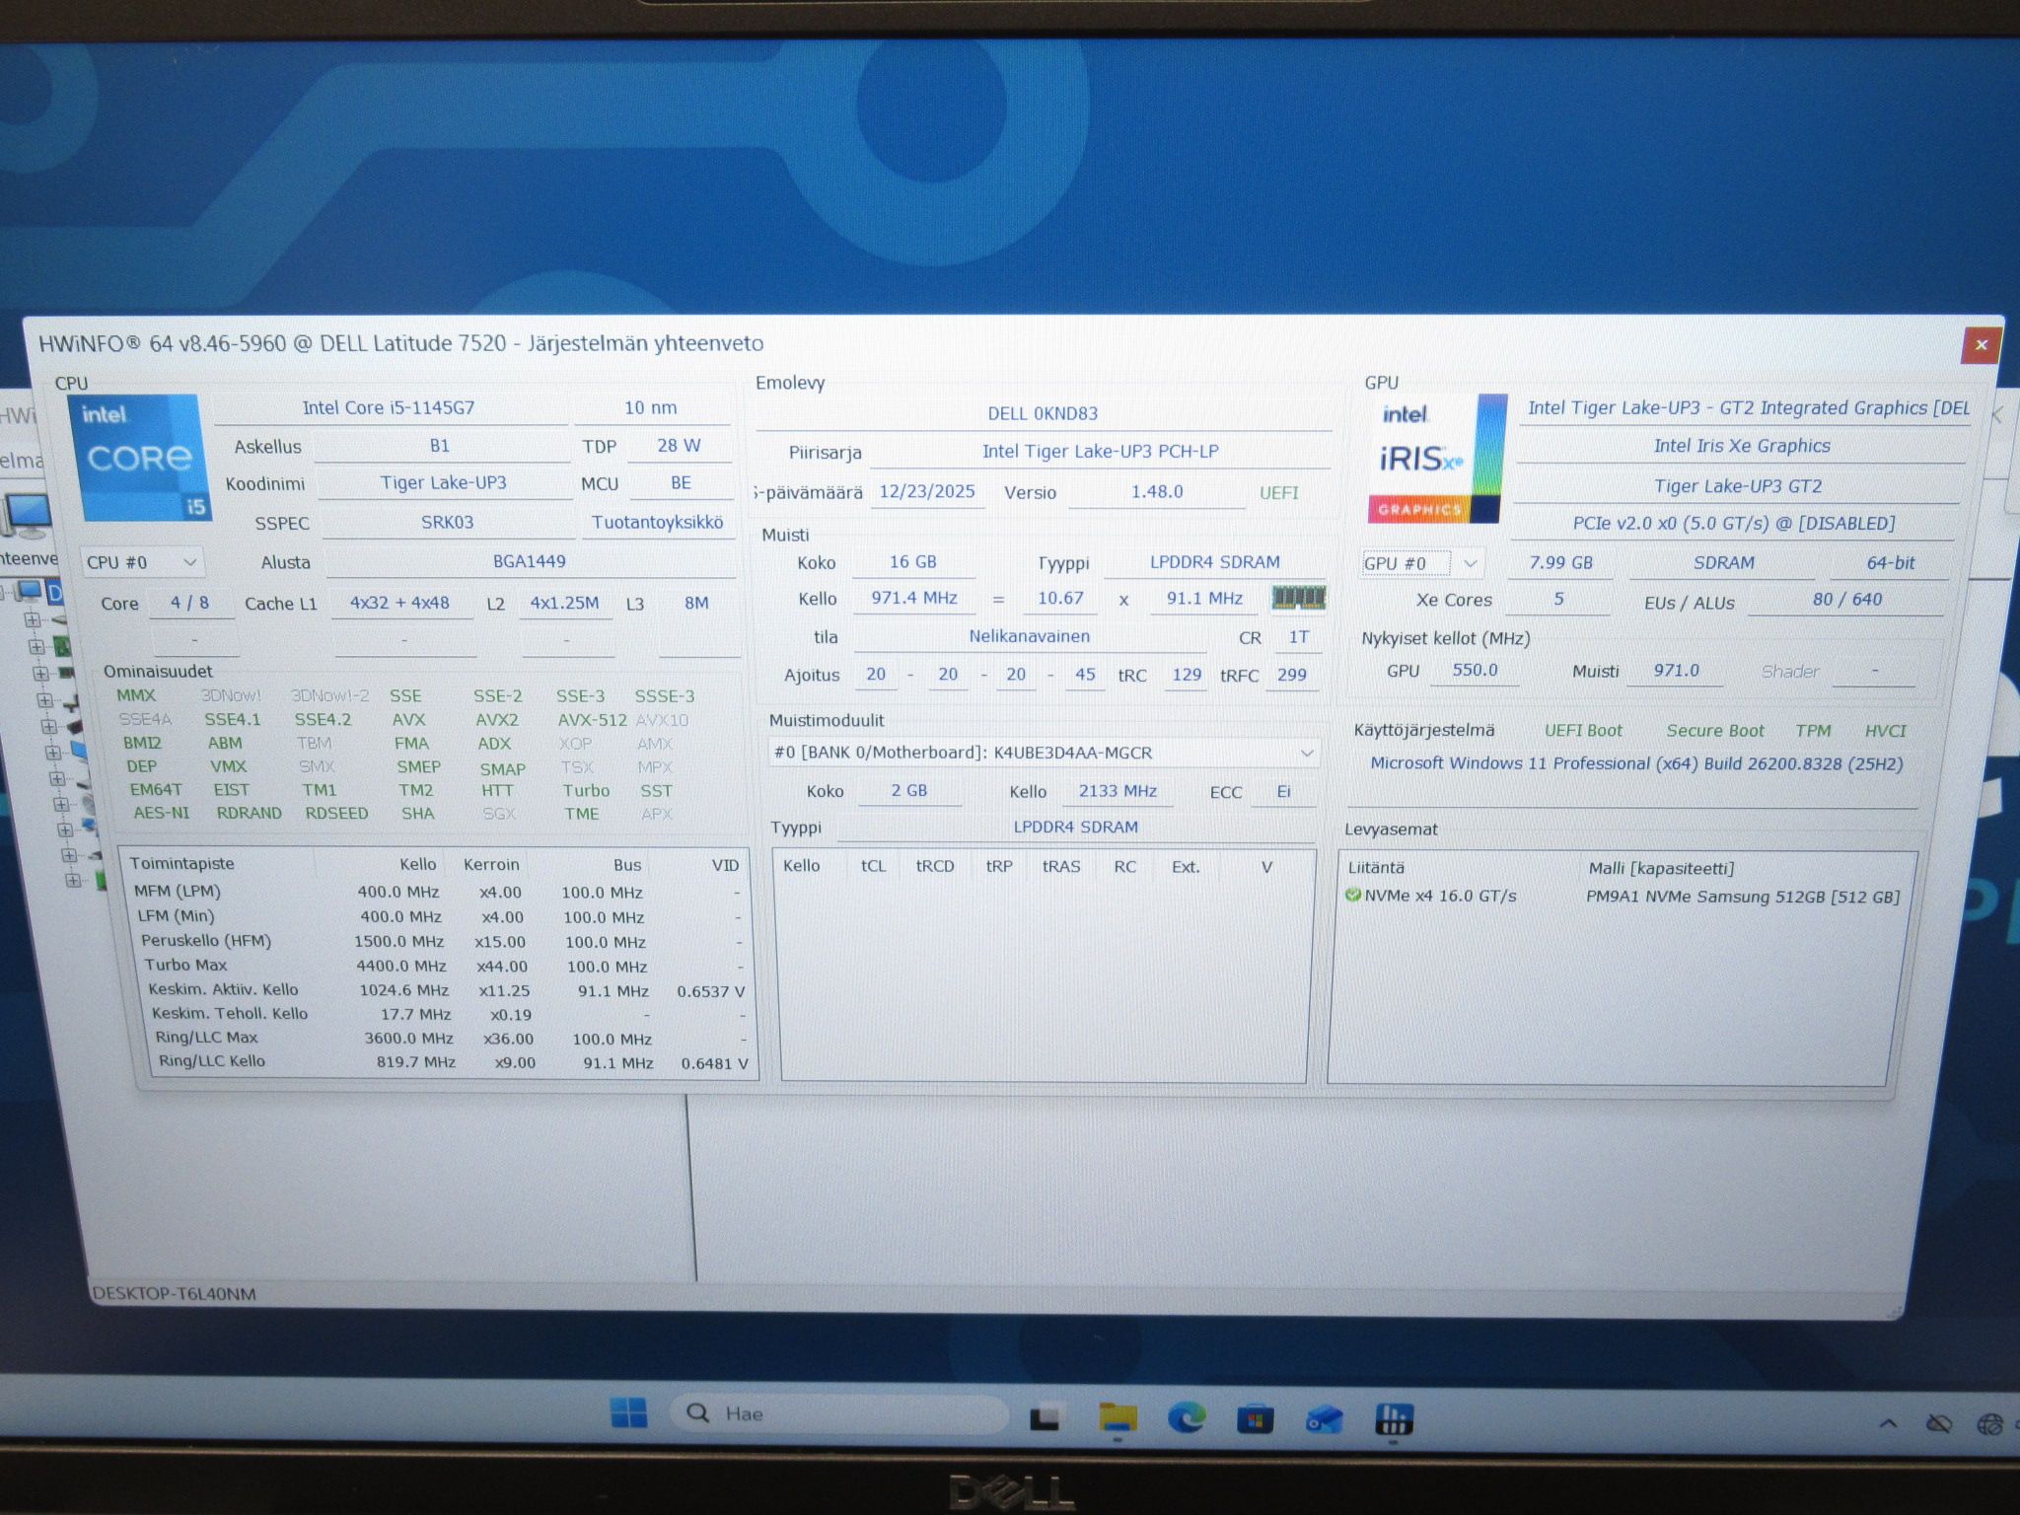Open the Windows Start menu

click(x=628, y=1413)
